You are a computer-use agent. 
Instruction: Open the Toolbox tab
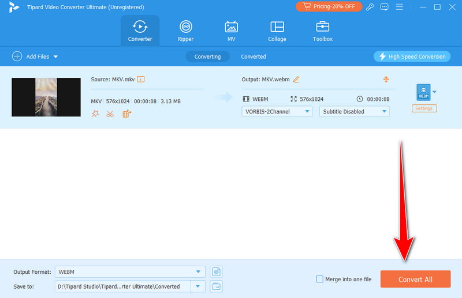click(323, 31)
